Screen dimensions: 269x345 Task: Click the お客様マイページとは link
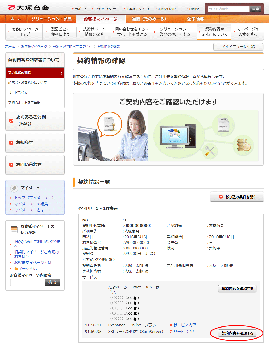(33, 263)
